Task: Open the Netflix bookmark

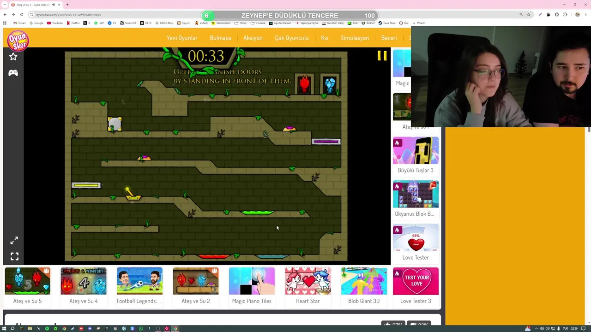Action: tap(73, 23)
